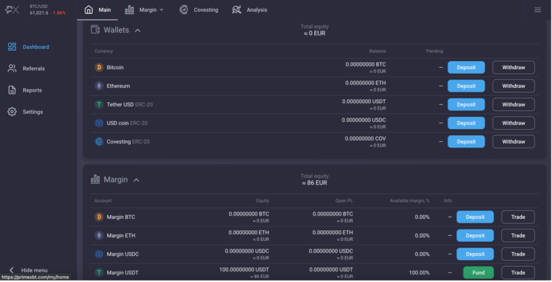This screenshot has width=552, height=282.
Task: Switch to the Main tab
Action: click(x=97, y=10)
